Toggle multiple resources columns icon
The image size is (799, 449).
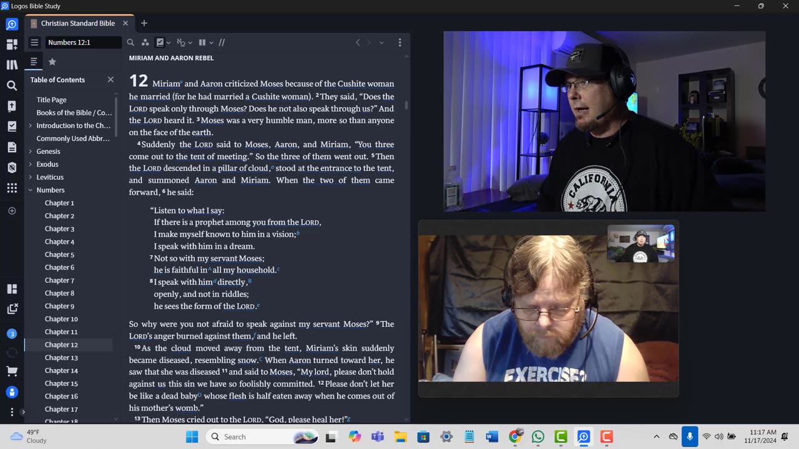click(x=202, y=42)
